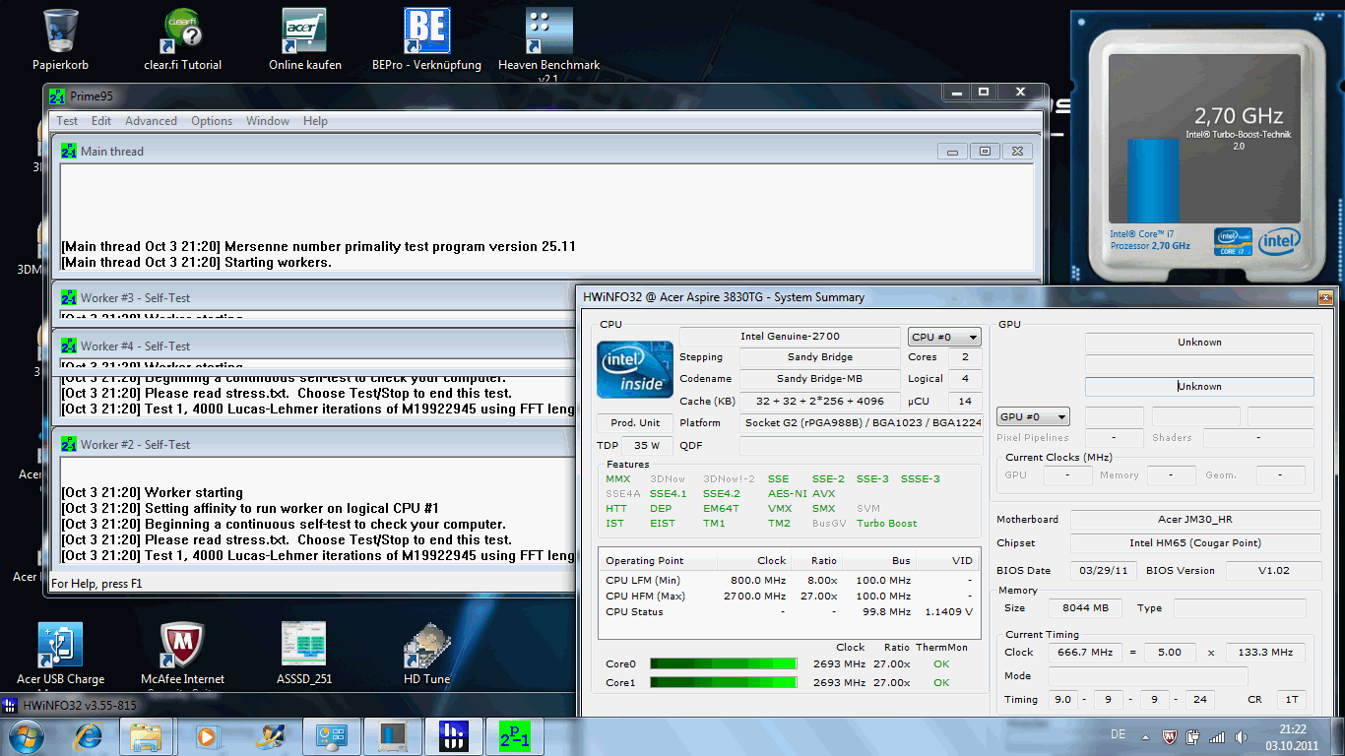
Task: Click the Turbo Boost feature label
Action: tap(886, 523)
